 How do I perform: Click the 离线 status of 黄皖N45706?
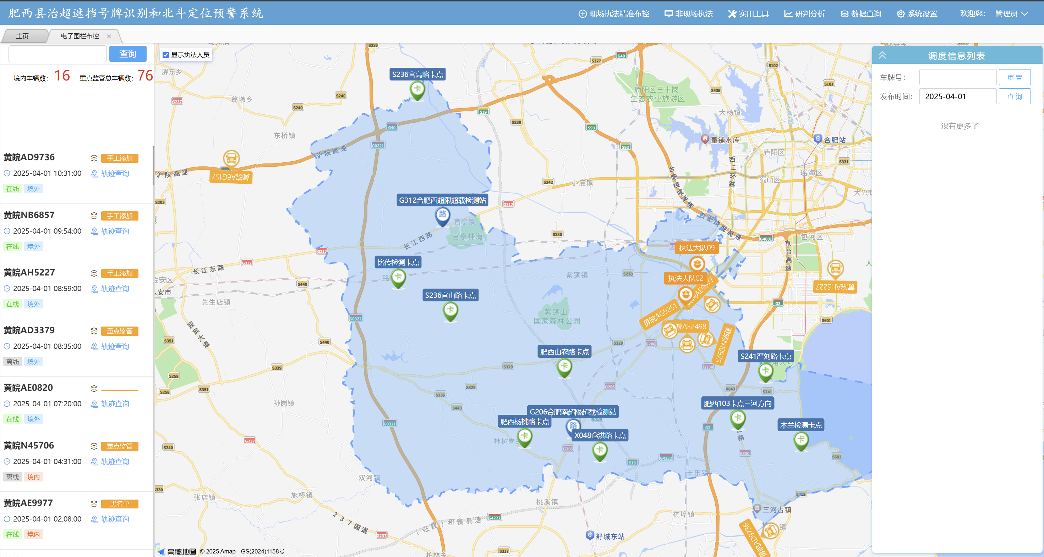[x=12, y=477]
